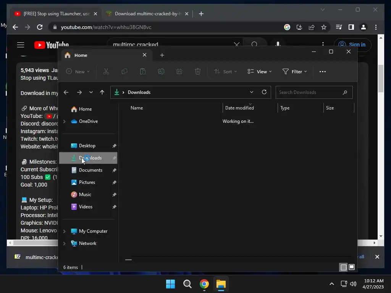Go back in File Explorer navigation
Screen dimensions: 391x293
point(66,92)
